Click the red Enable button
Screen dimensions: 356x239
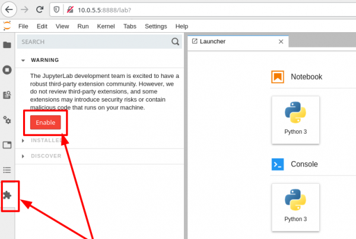coord(46,122)
